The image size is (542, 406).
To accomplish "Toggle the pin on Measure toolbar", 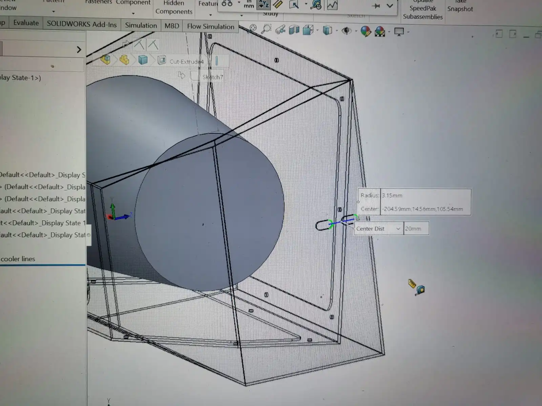I will [376, 6].
